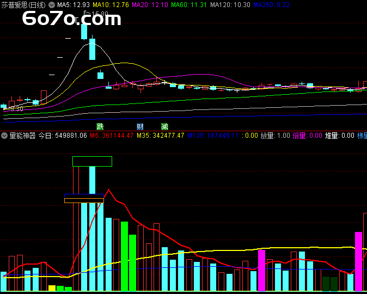
Task: Click the blue M135: 187449.11 label
Action: pos(213,136)
